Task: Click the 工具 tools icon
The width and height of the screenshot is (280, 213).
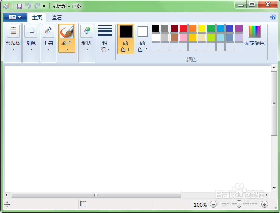Action: (x=48, y=30)
